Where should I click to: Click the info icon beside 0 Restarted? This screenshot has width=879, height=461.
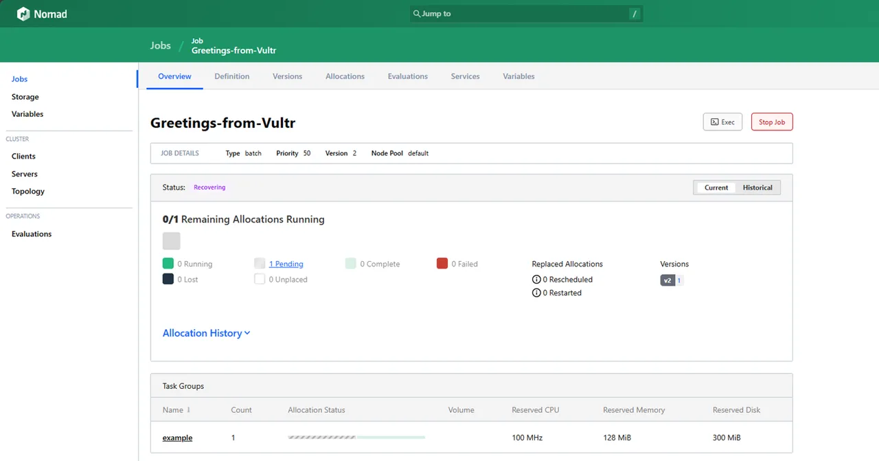(536, 293)
